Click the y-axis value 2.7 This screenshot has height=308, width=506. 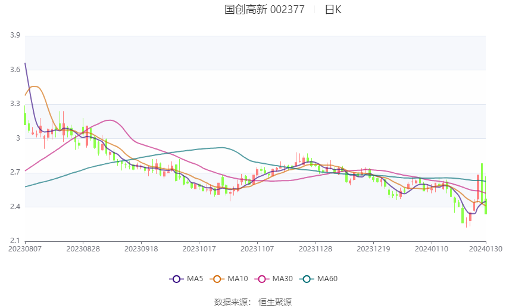tap(15, 172)
